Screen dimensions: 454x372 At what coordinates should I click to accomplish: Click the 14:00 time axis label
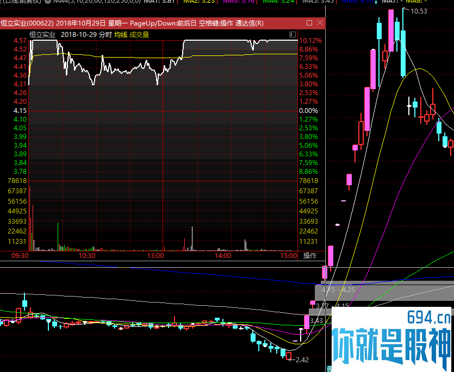pyautogui.click(x=223, y=256)
